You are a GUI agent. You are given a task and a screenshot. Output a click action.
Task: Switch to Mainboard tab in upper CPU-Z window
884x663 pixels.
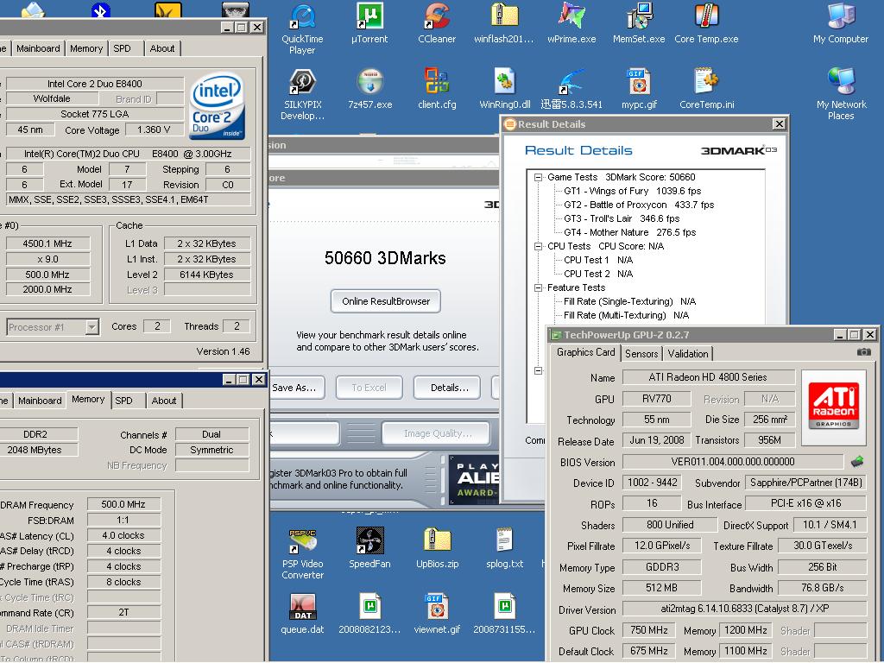[38, 48]
